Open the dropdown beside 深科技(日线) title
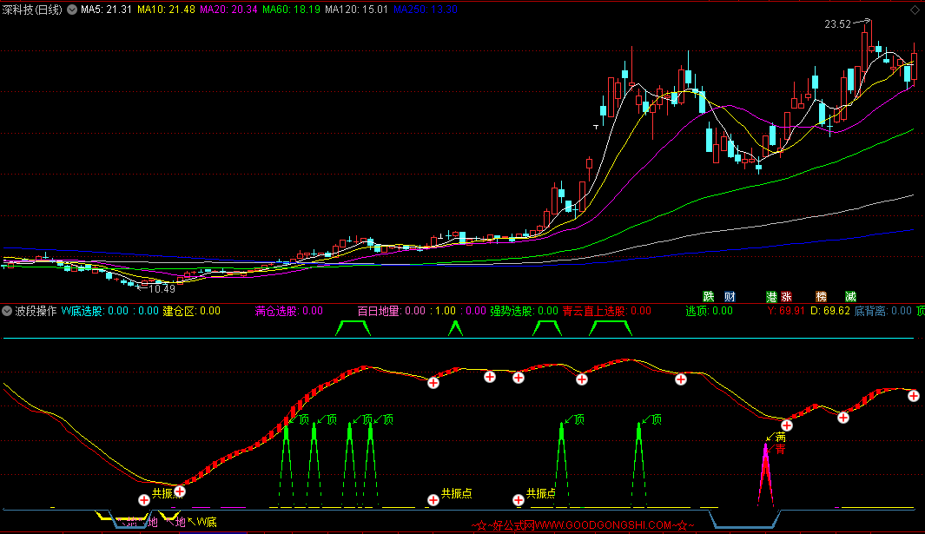The height and width of the screenshot is (534, 925). click(72, 10)
